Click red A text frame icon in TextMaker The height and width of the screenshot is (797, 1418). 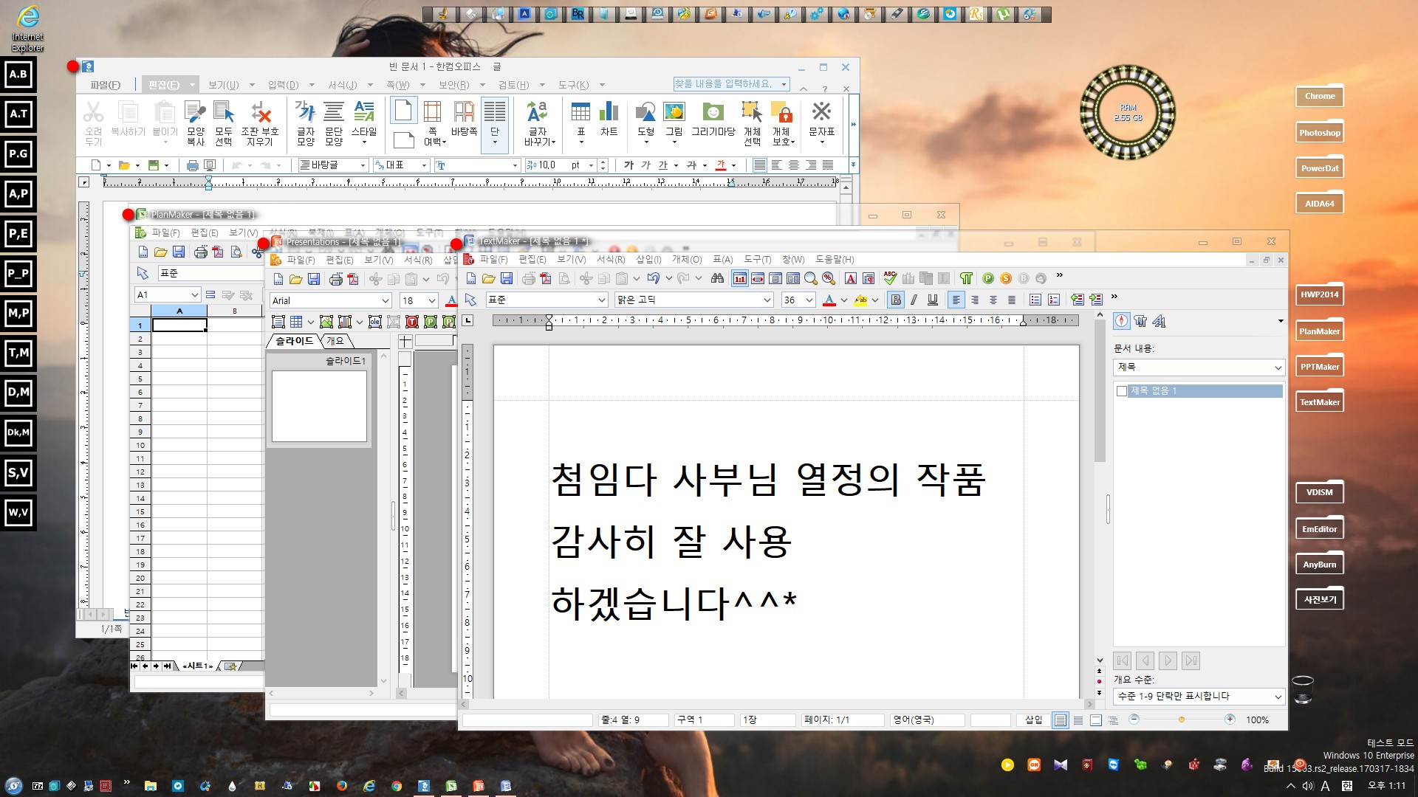[851, 278]
